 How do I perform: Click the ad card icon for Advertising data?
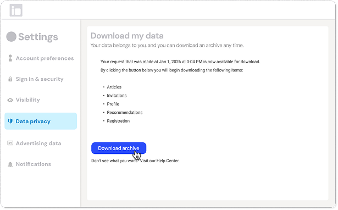10,143
